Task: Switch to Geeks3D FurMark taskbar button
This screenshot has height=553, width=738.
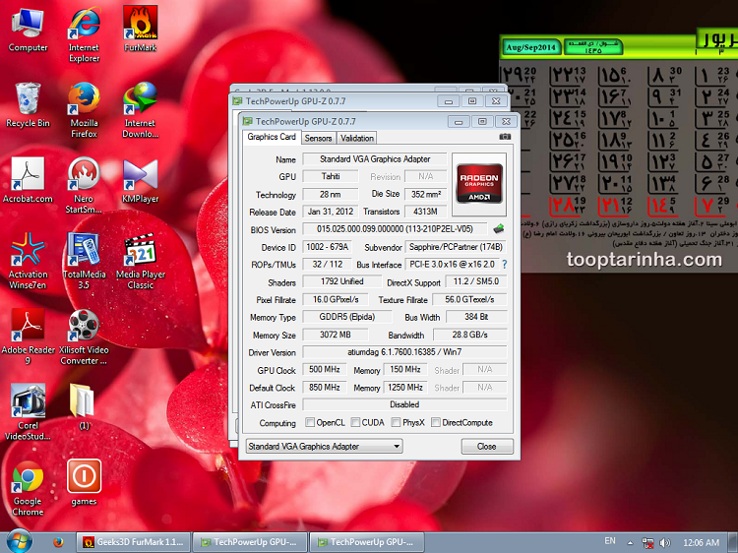Action: point(134,542)
